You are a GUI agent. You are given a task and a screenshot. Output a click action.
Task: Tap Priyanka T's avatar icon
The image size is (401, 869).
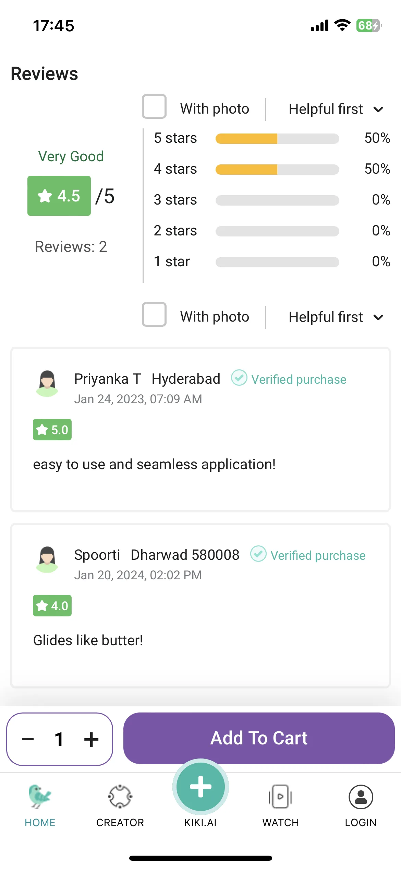pyautogui.click(x=47, y=383)
